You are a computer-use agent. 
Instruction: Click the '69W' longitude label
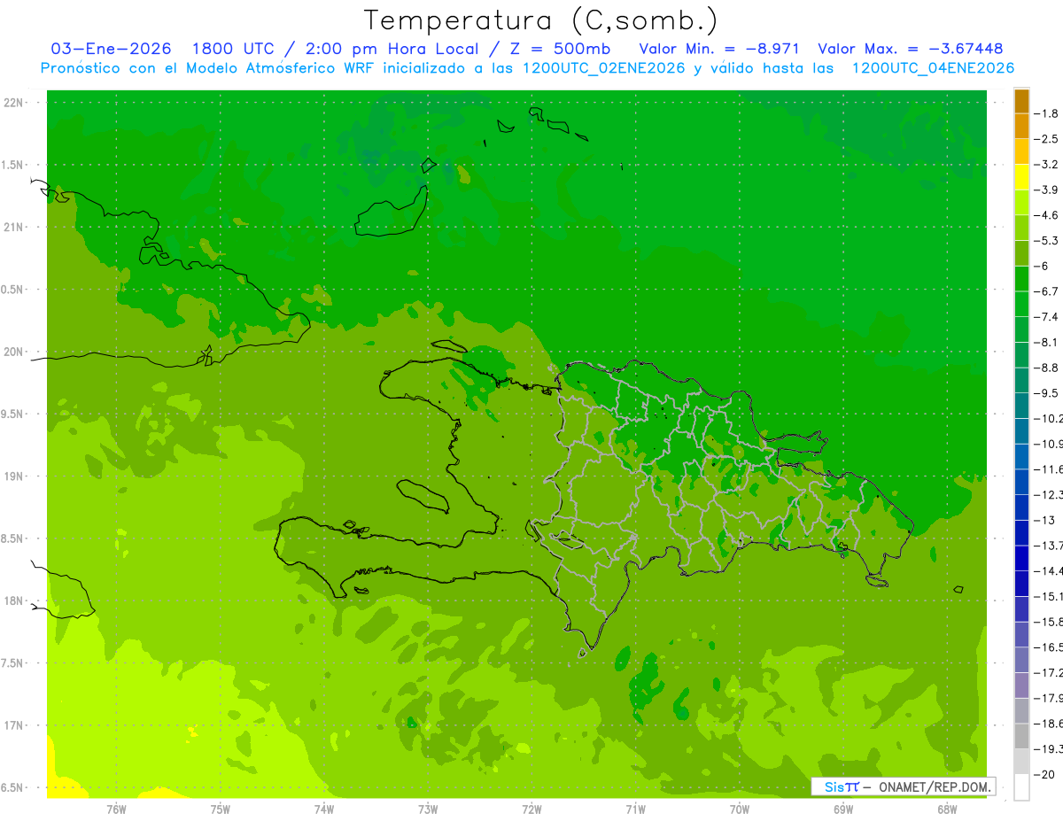[x=843, y=809]
